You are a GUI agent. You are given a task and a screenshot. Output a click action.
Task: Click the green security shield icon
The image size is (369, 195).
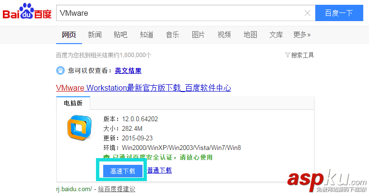click(107, 157)
